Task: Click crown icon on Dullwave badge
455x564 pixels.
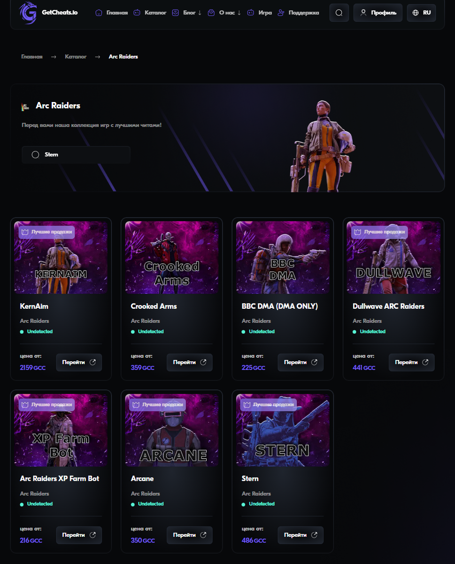Action: click(358, 232)
